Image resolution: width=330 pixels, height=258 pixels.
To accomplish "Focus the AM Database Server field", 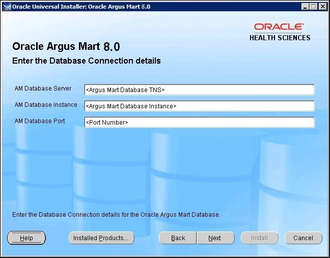I will (x=199, y=90).
